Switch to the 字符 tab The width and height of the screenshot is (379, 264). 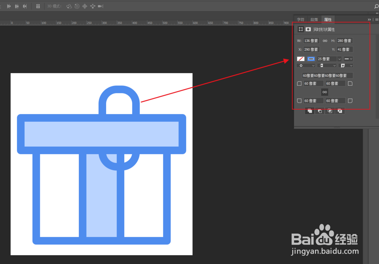[301, 20]
